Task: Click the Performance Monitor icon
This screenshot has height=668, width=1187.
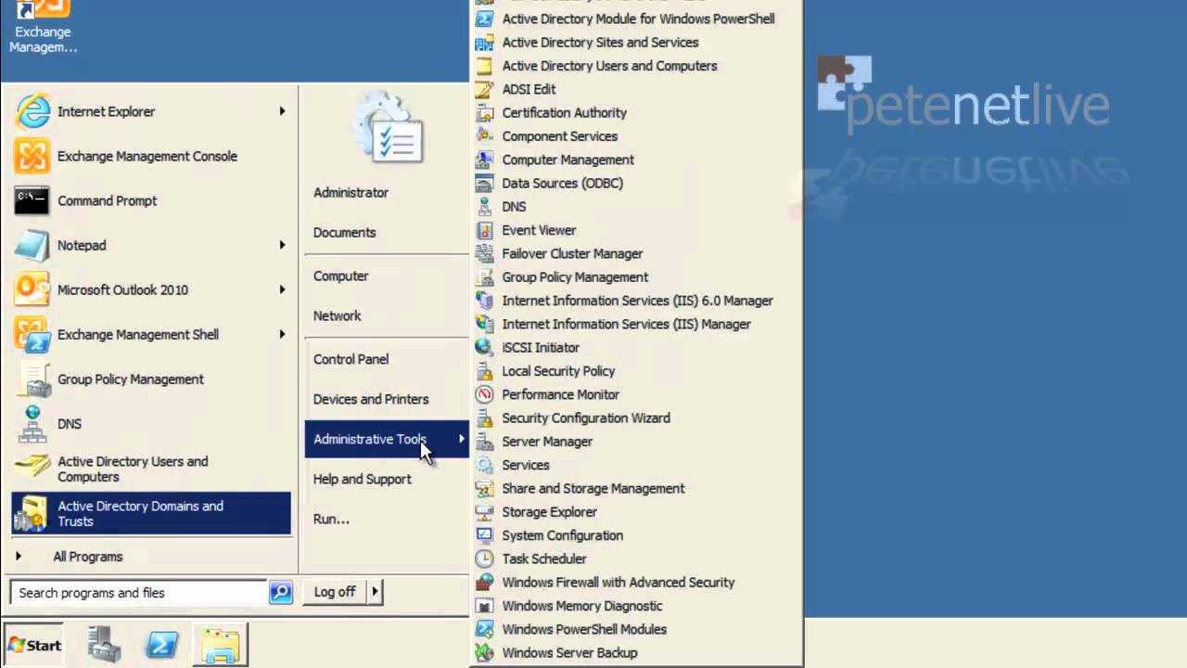Action: 484,394
